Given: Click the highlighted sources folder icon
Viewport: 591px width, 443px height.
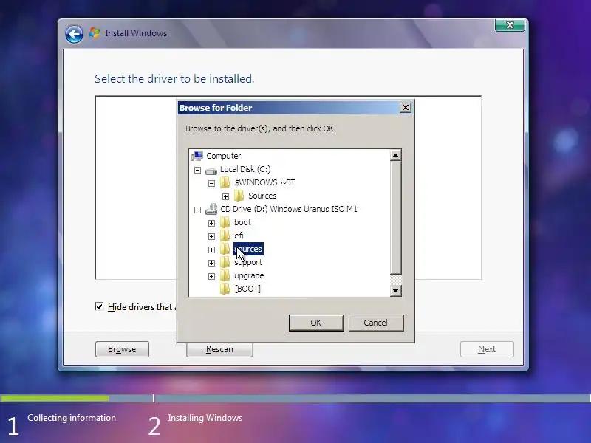Looking at the screenshot, I should 225,249.
